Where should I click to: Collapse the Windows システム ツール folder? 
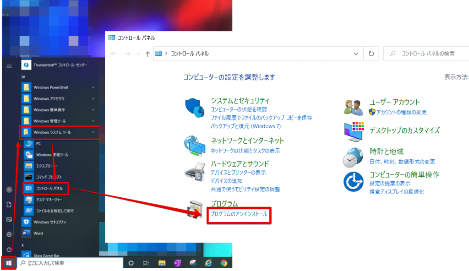coord(59,132)
